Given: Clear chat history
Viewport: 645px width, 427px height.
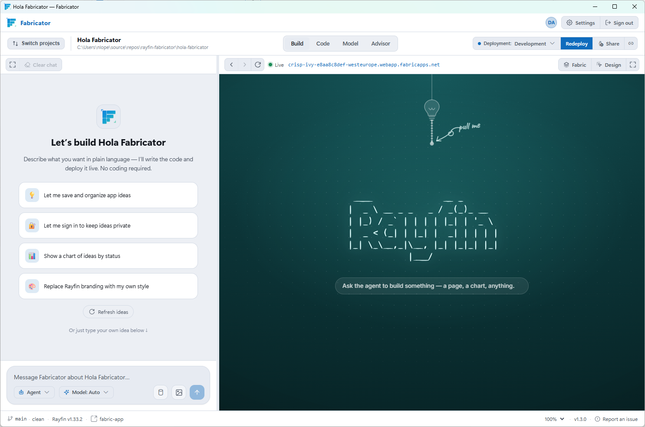Looking at the screenshot, I should pos(41,65).
